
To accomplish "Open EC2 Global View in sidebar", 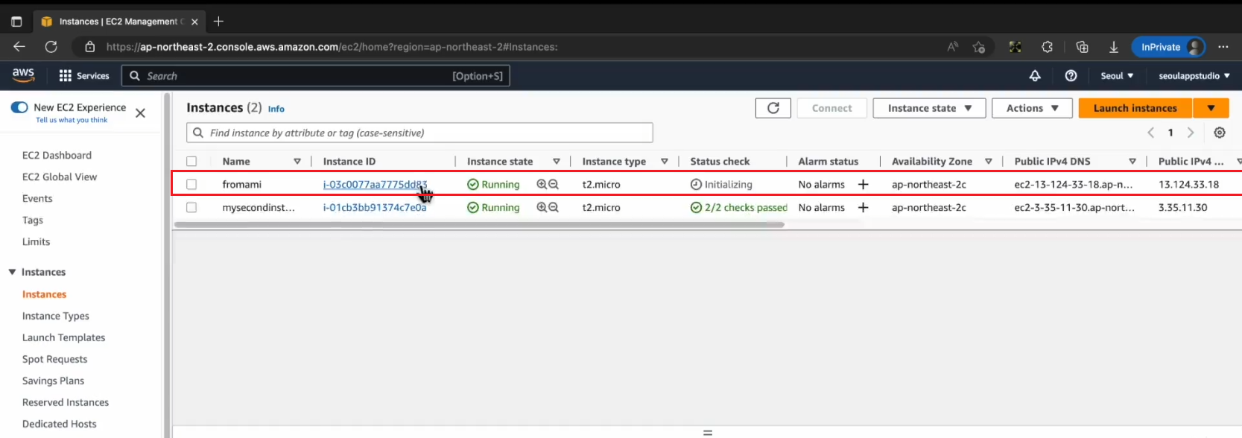I will [60, 177].
